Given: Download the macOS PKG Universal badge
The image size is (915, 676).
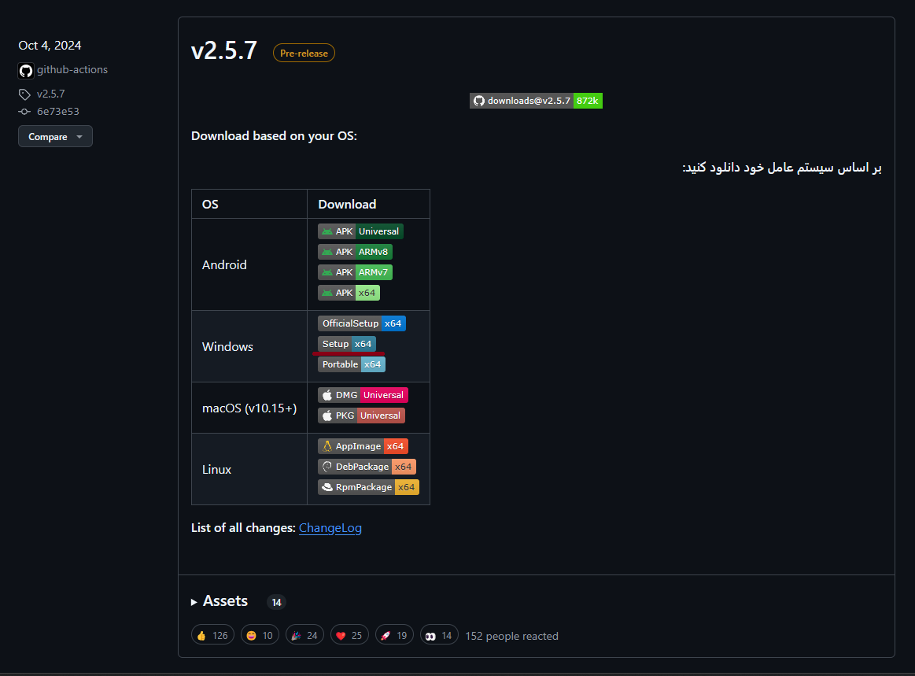Looking at the screenshot, I should 361,416.
